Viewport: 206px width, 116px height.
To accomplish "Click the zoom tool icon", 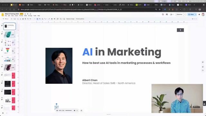I will pos(28,19).
